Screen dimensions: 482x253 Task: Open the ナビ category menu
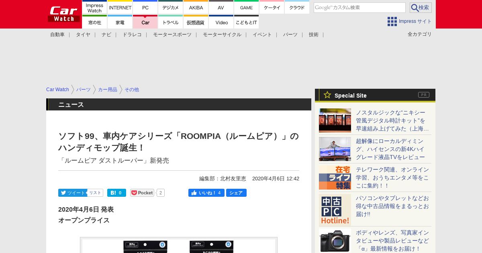coord(106,35)
